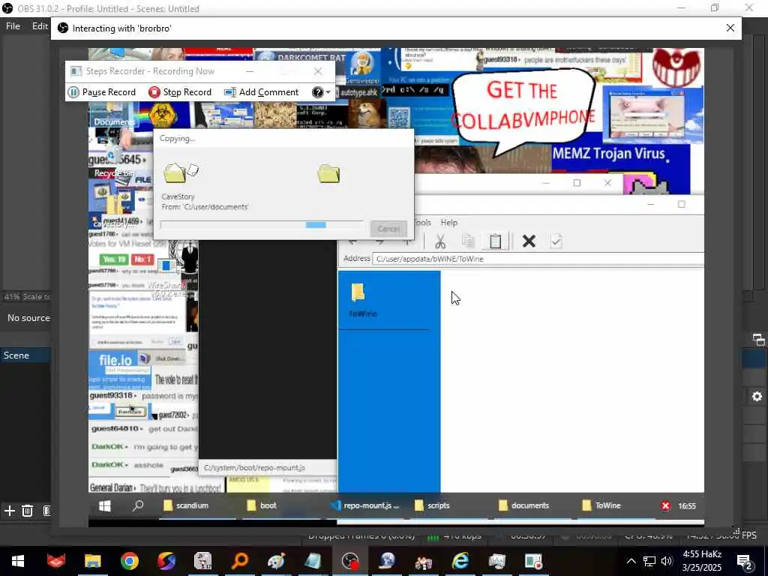Select the ToWine folder in file list
The width and height of the screenshot is (768, 576).
coord(363,300)
